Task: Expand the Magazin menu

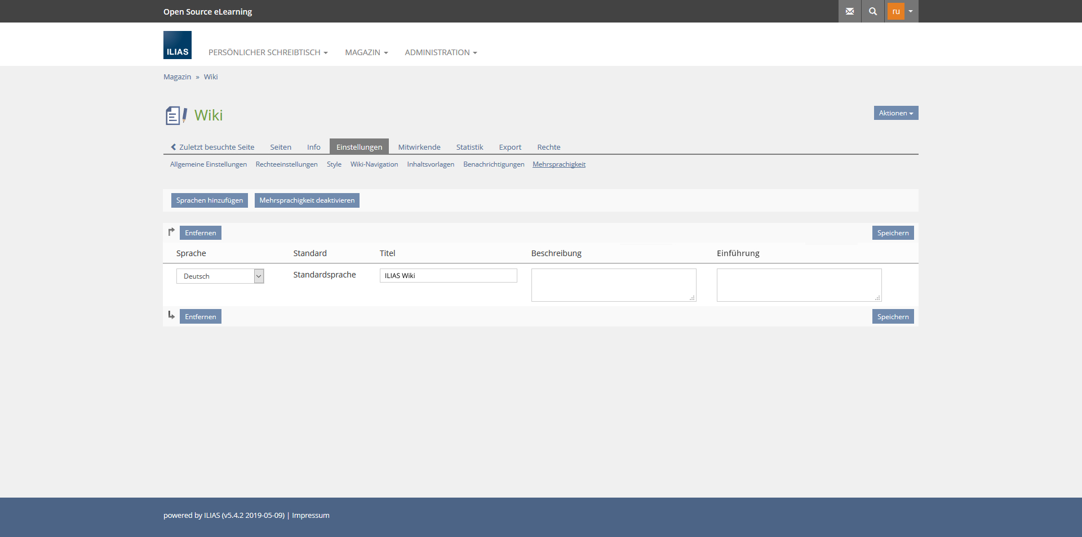Action: click(366, 52)
